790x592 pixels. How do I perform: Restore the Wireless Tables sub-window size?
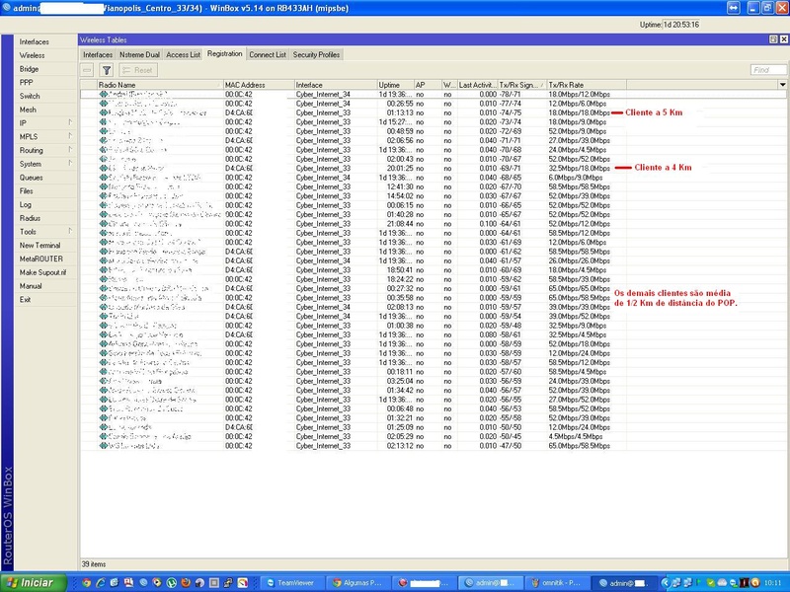(773, 39)
